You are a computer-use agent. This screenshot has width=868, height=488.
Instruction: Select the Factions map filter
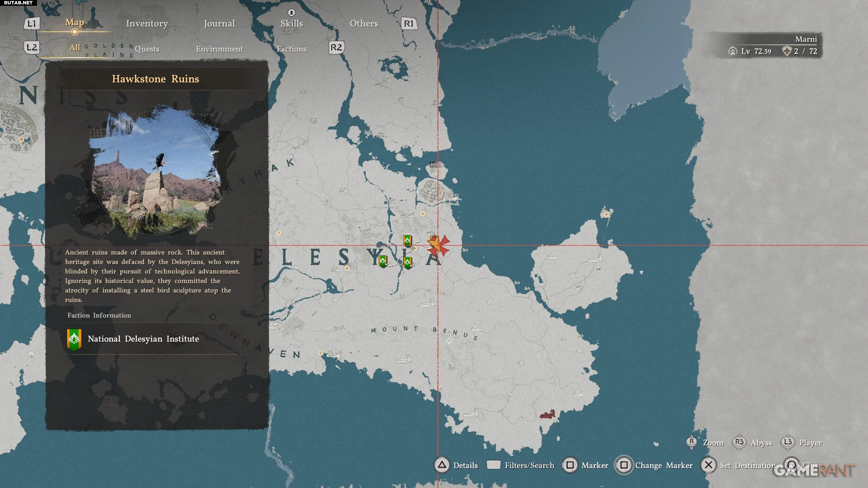click(x=292, y=49)
